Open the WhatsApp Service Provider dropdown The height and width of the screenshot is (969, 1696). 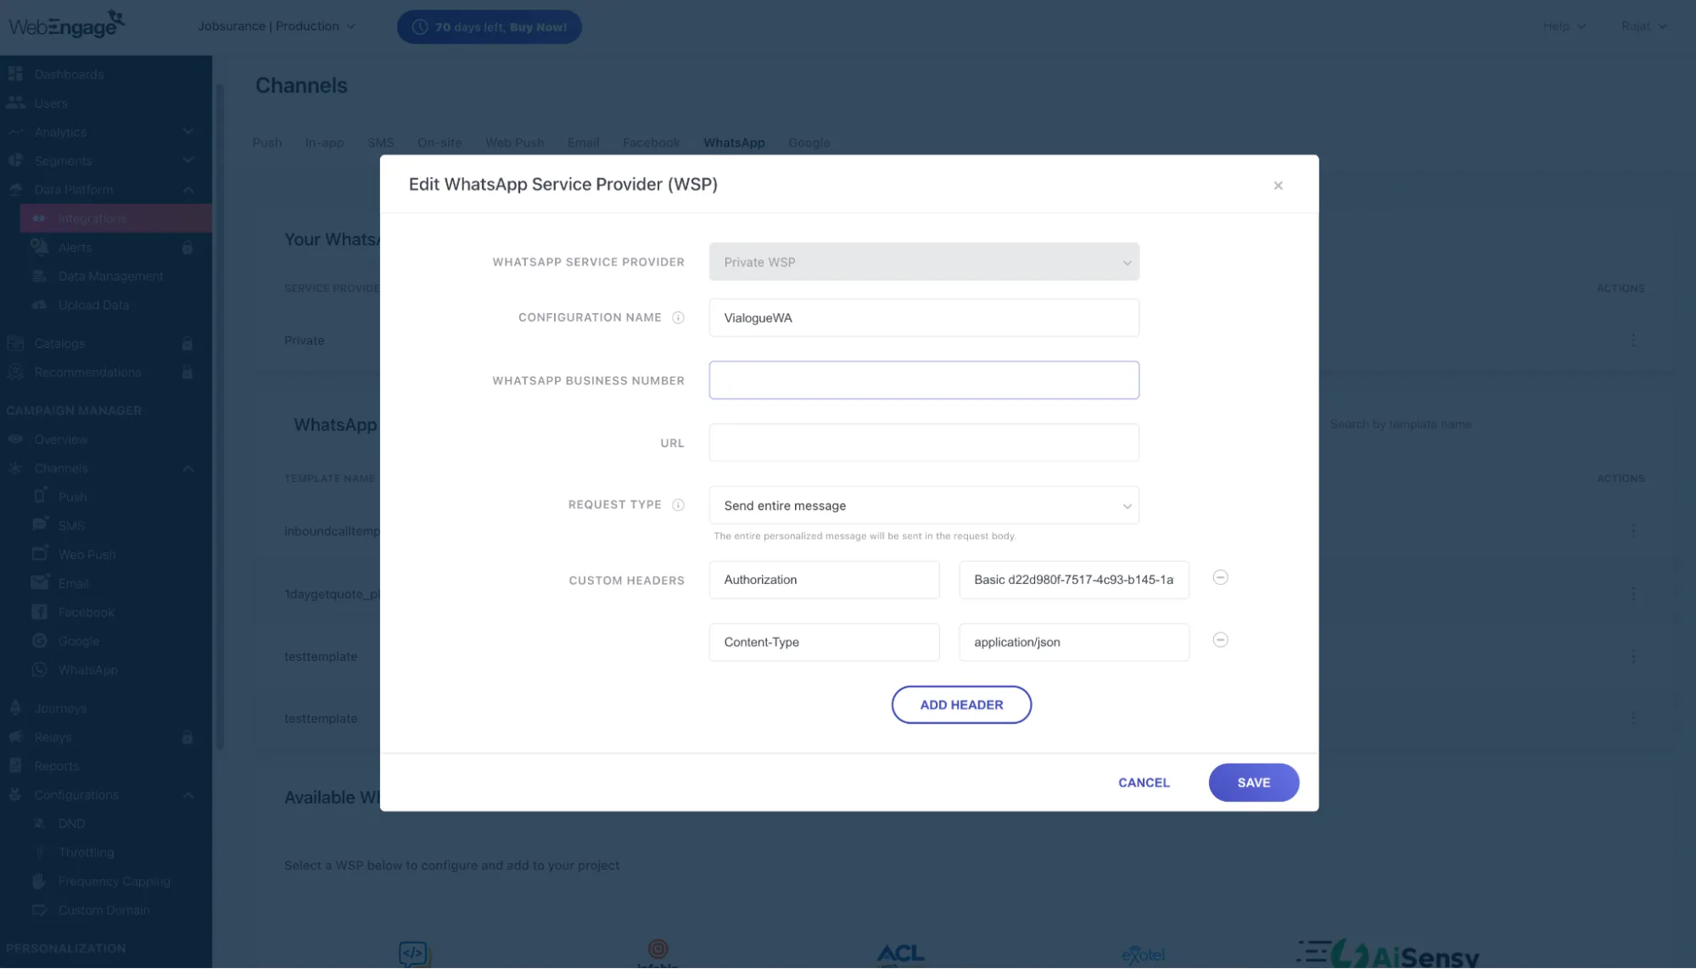click(924, 262)
